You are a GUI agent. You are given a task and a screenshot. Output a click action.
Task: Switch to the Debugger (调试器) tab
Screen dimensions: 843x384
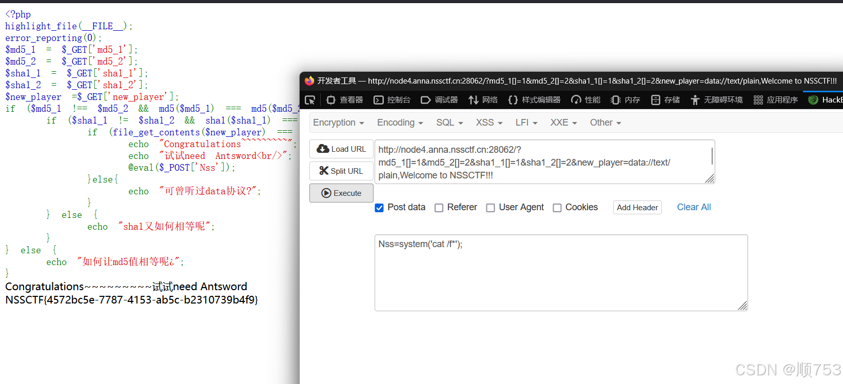tap(440, 100)
